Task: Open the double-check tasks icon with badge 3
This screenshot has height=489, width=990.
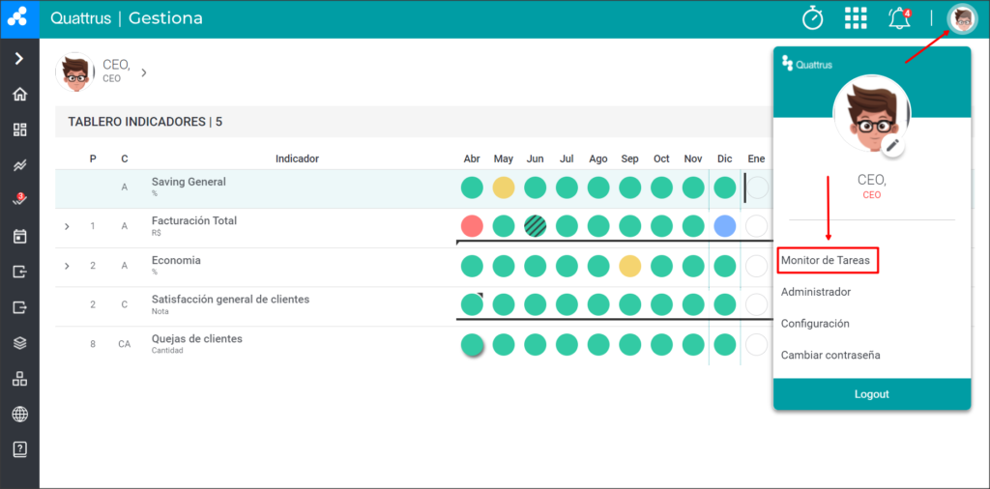Action: coord(19,201)
